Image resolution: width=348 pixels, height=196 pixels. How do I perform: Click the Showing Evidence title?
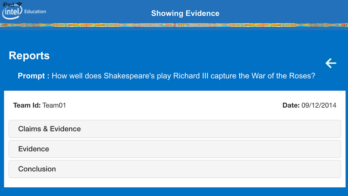(x=185, y=14)
